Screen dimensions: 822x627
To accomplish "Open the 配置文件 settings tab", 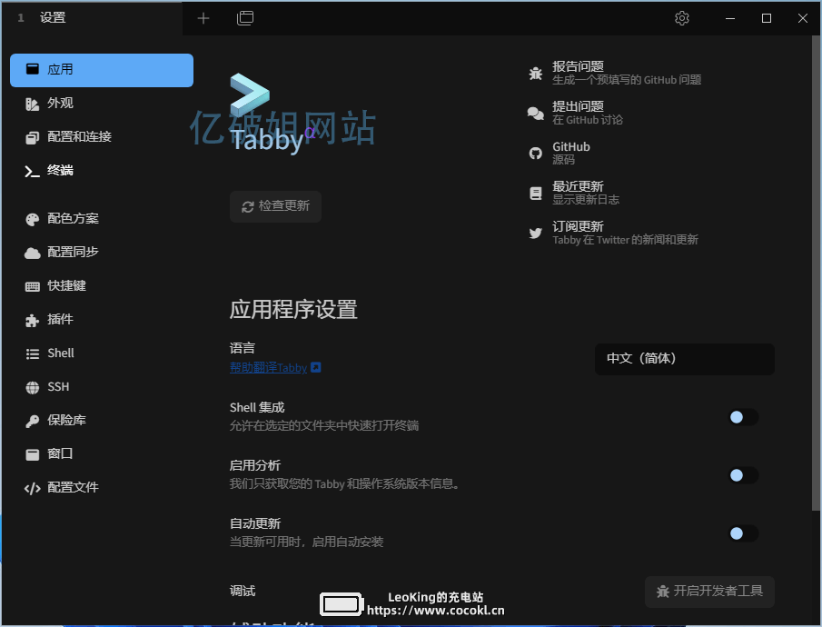I will [102, 487].
